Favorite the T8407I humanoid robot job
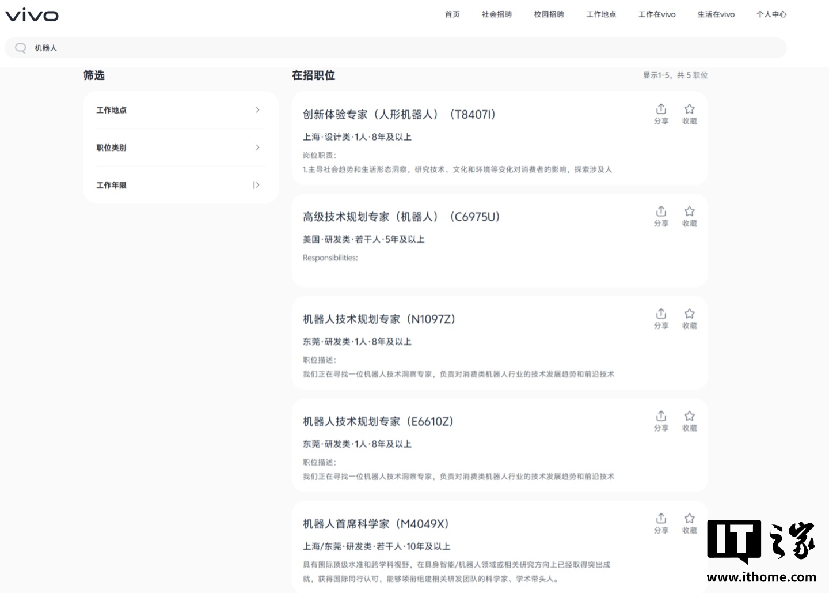829x593 pixels. pos(689,114)
